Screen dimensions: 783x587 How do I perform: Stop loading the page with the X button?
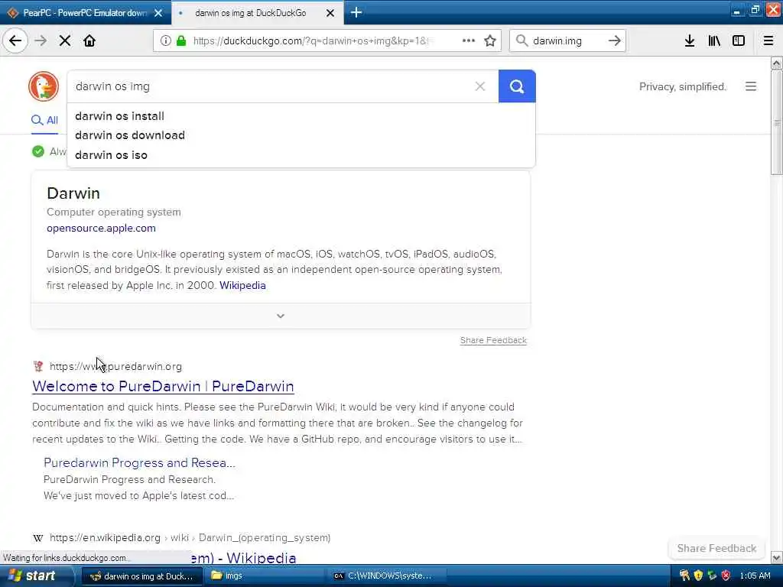(x=65, y=41)
